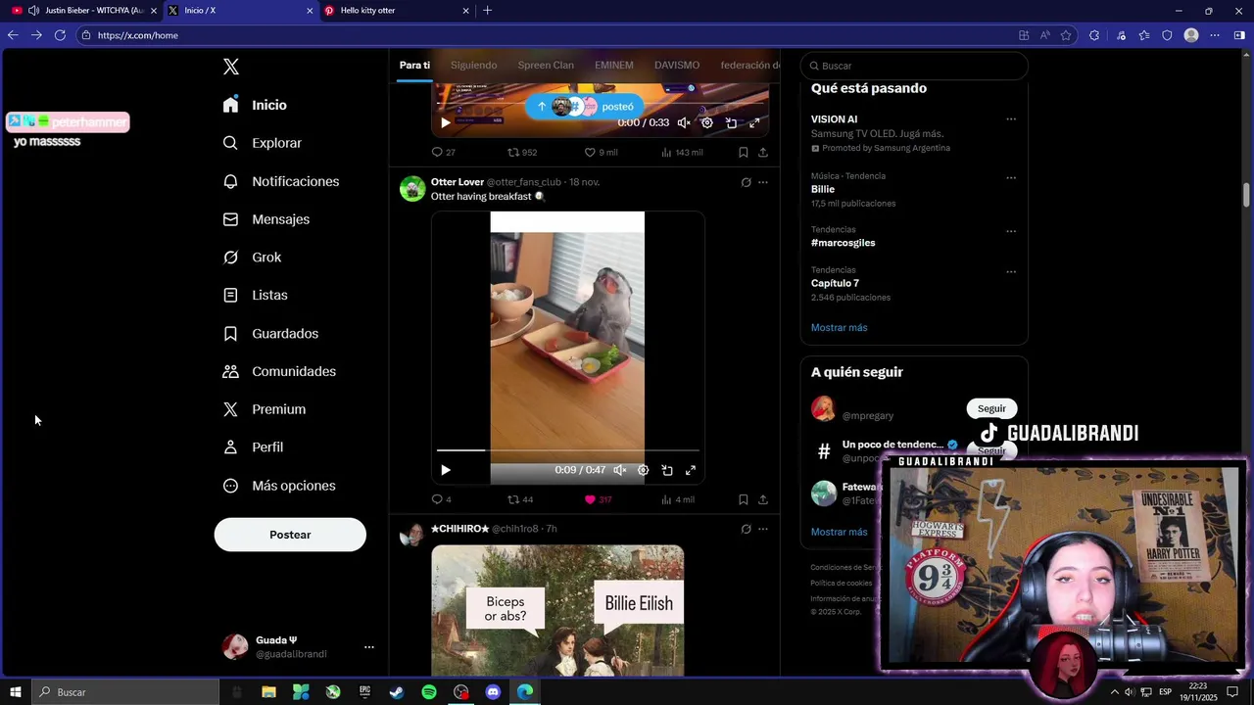Toggle picture-in-picture on otter video
Screen dimensions: 1254x705
[667, 470]
